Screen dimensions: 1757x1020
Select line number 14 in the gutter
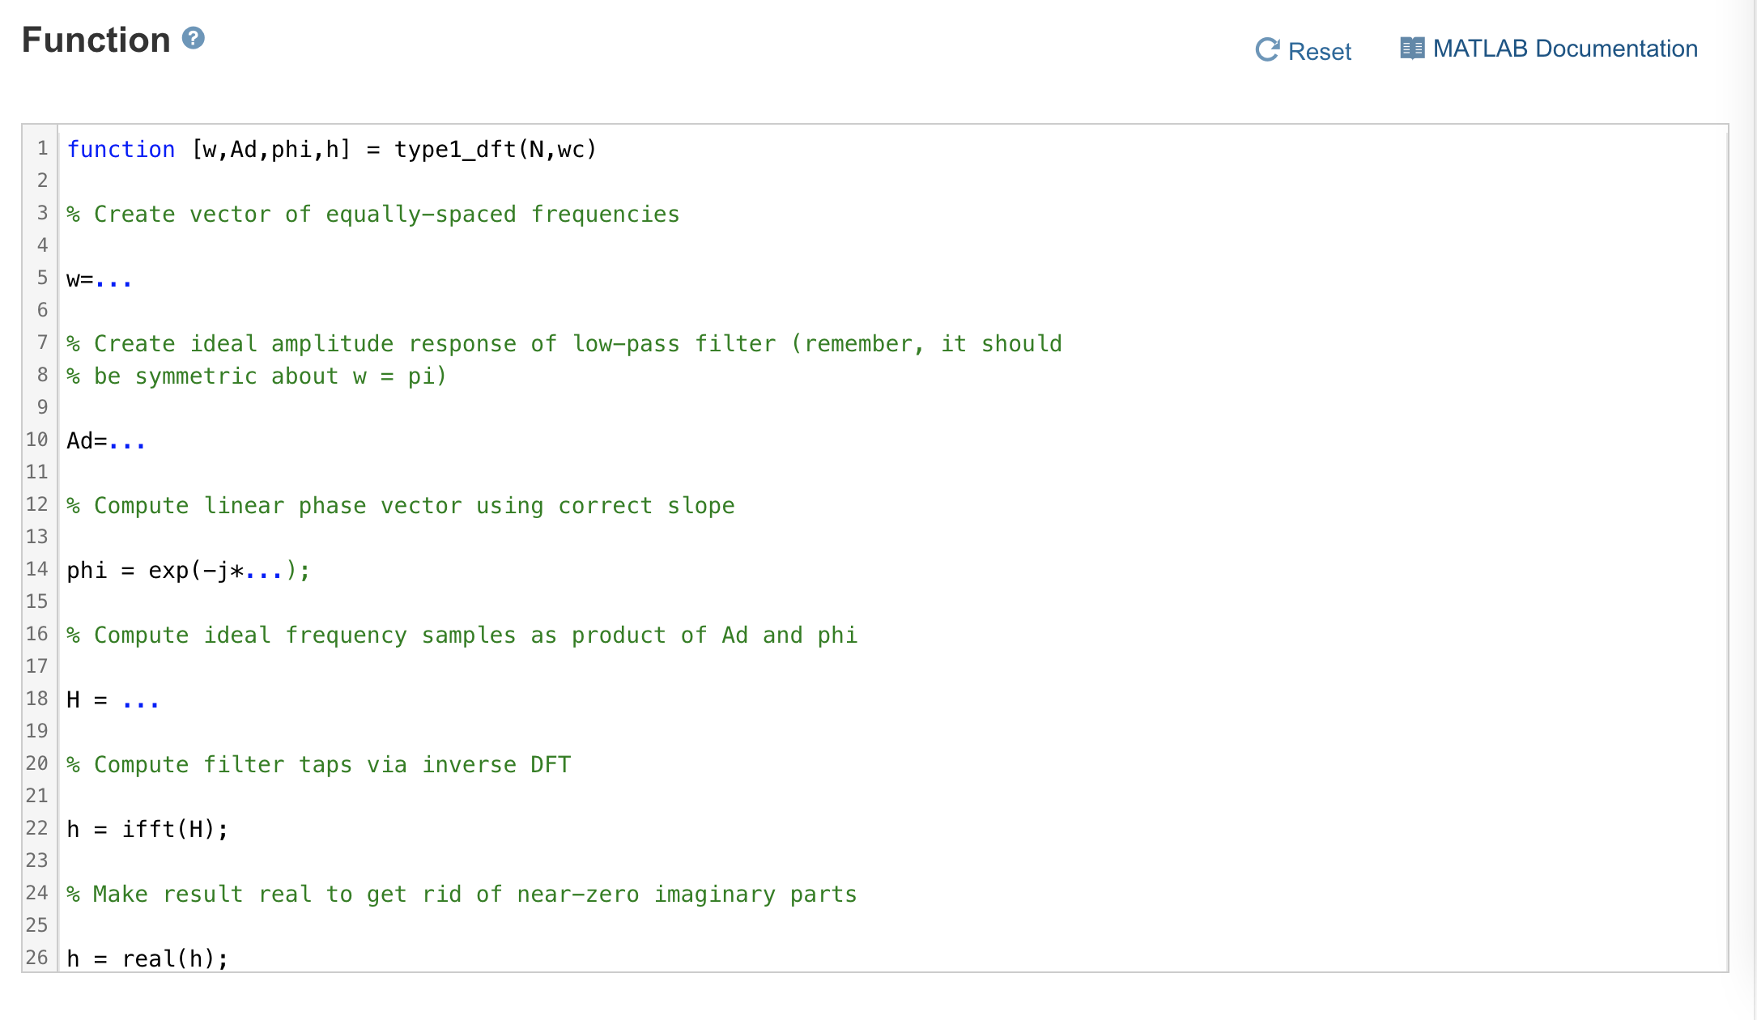click(x=37, y=569)
